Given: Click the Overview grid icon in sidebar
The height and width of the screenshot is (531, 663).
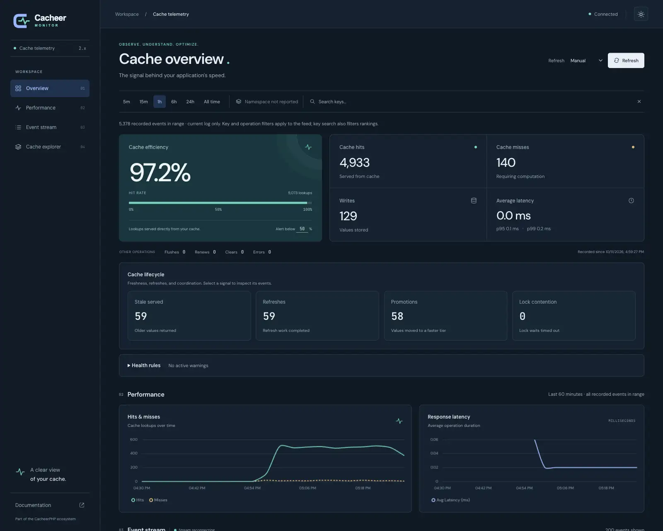Looking at the screenshot, I should (x=18, y=88).
